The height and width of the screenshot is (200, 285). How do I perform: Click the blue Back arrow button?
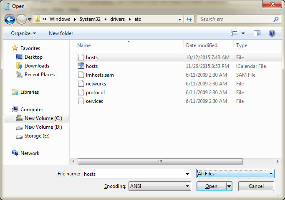pyautogui.click(x=10, y=19)
